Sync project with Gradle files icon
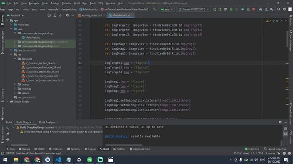This screenshot has height=164, width=293. (x=260, y=9)
